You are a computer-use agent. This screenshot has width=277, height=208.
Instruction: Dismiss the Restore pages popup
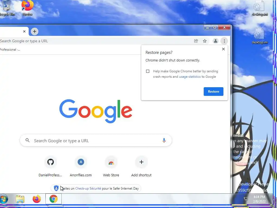223,49
